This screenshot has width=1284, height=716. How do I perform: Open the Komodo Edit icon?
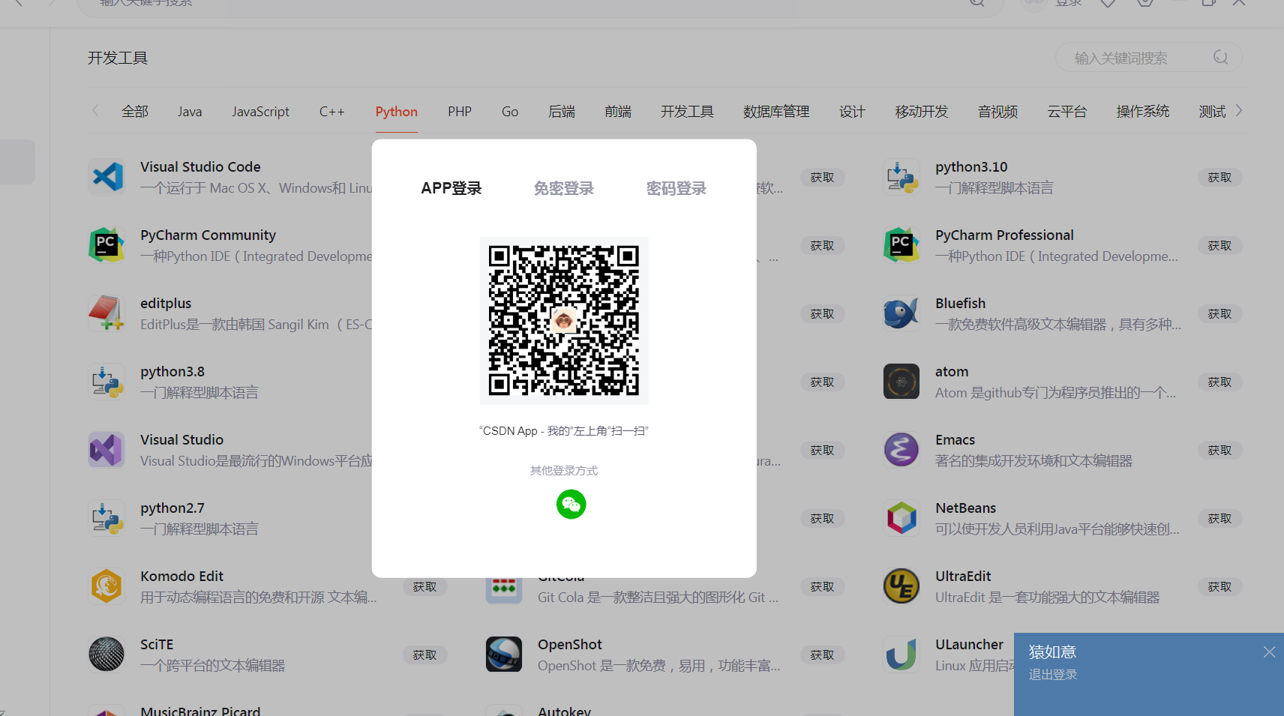[x=106, y=586]
